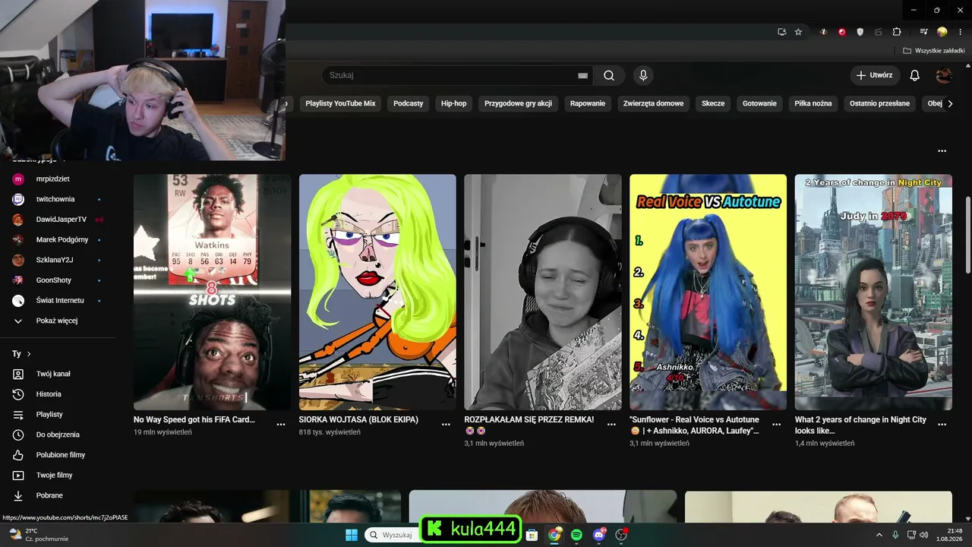Click the YouTube page vertical scrollbar
The image size is (972, 547).
pos(967,235)
